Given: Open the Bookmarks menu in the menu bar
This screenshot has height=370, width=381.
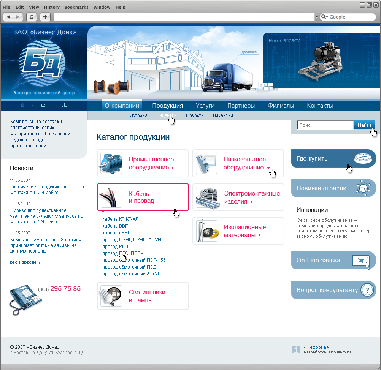Looking at the screenshot, I should point(76,7).
